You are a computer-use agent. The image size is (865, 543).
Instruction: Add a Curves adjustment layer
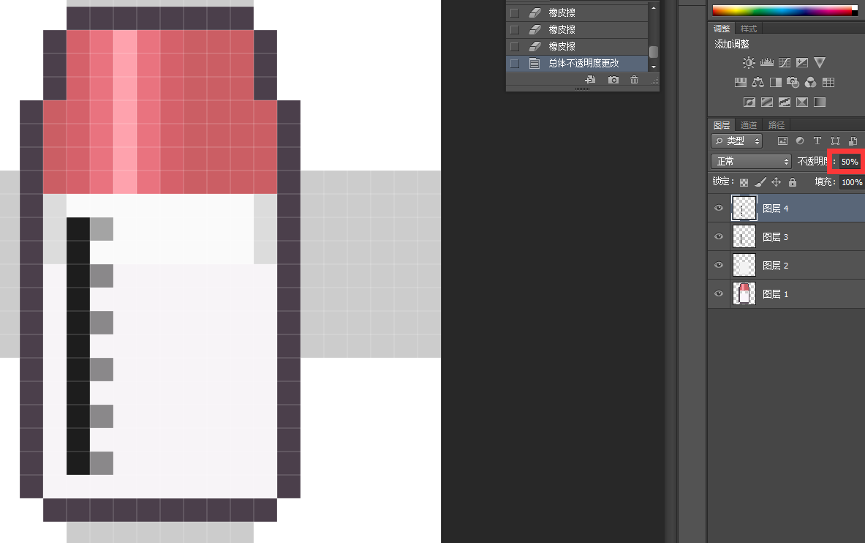785,62
